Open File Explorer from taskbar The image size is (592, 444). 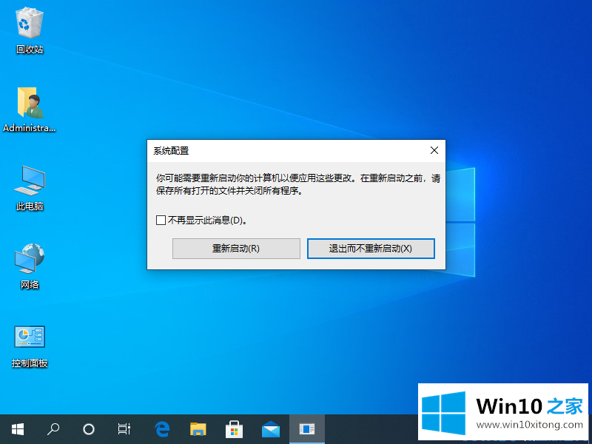[198, 429]
